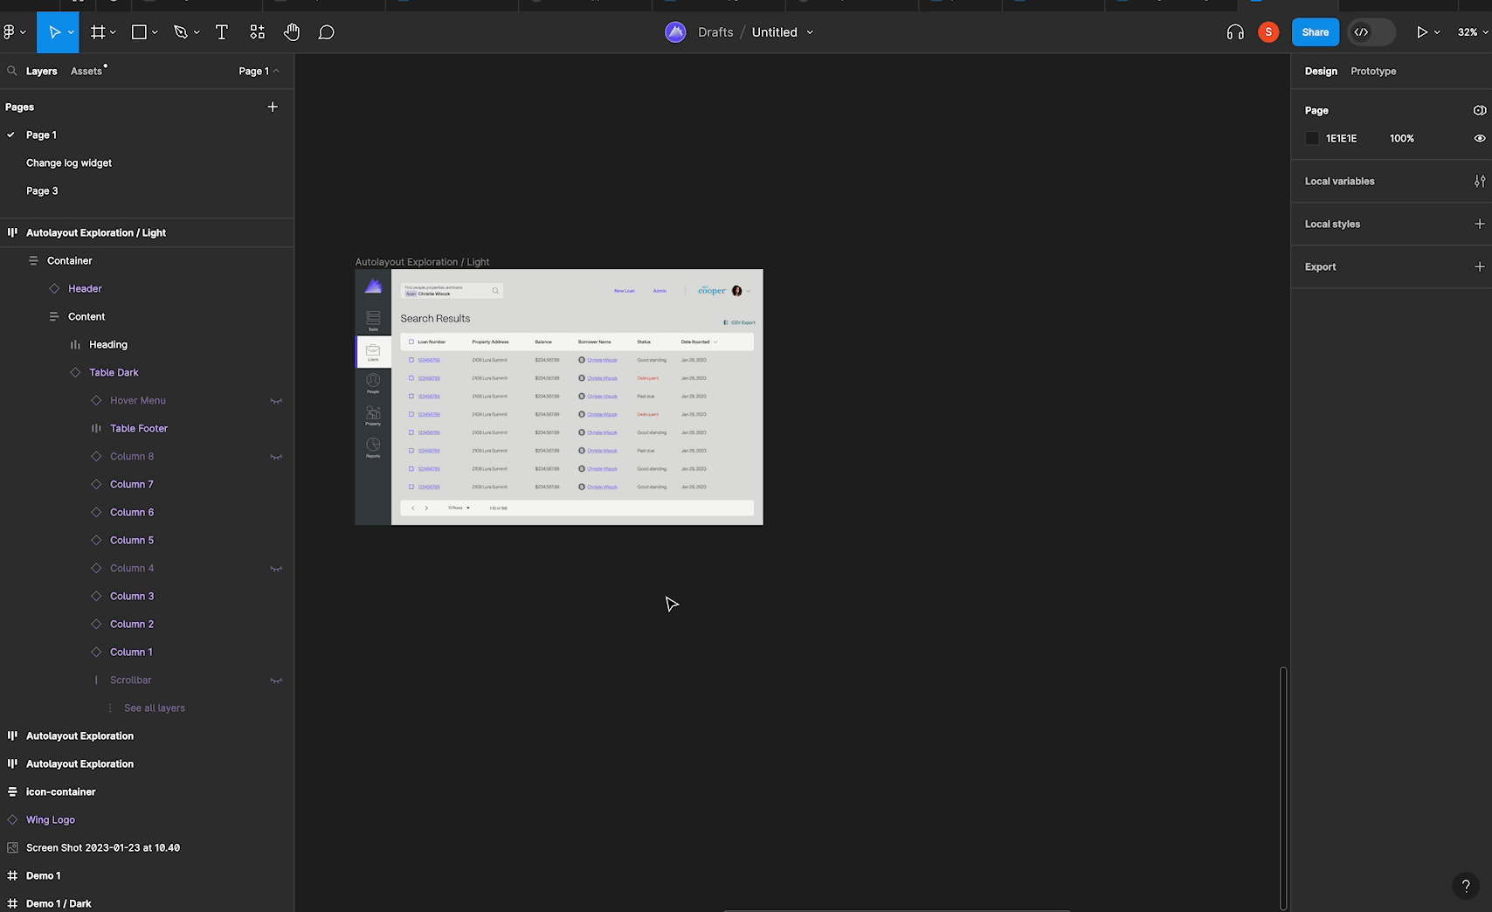Click the layers panel scrollbar

coord(1282,786)
